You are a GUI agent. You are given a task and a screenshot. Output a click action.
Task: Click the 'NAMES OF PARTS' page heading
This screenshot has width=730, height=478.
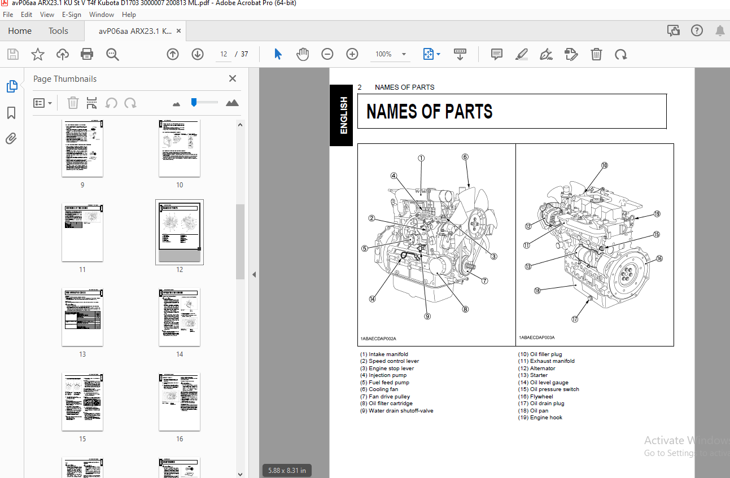click(430, 112)
